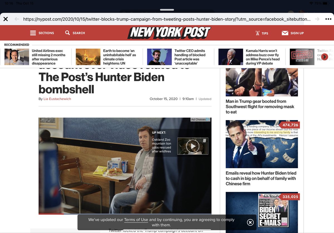Viewport: 334px width, 233px height.
Task: Tap the Updated label
Action: tap(205, 99)
